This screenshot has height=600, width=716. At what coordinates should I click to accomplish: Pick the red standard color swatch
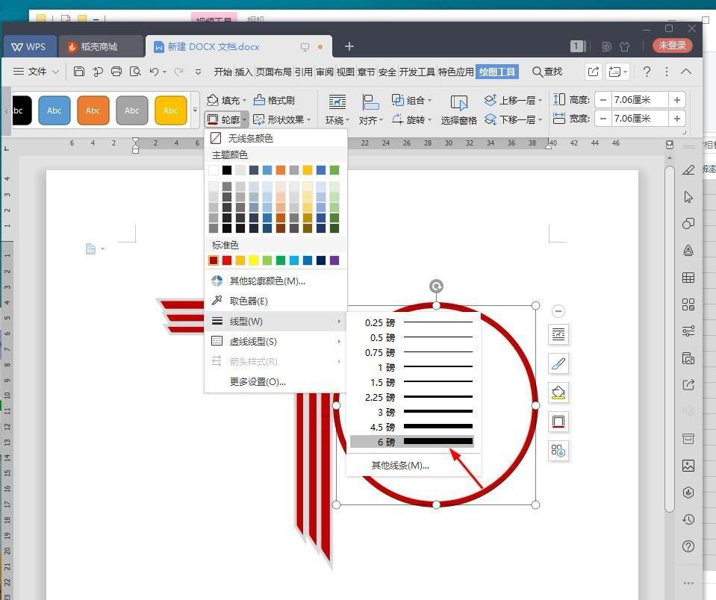[x=227, y=260]
